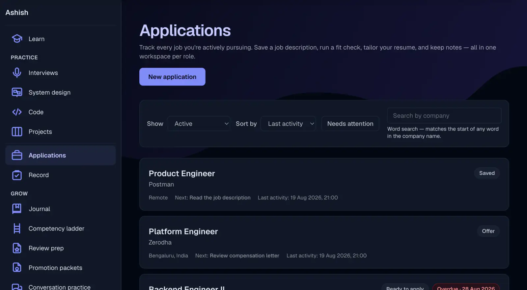Screen dimensions: 527x290
Task: Click the Record clipboard check icon
Action: pos(17,175)
